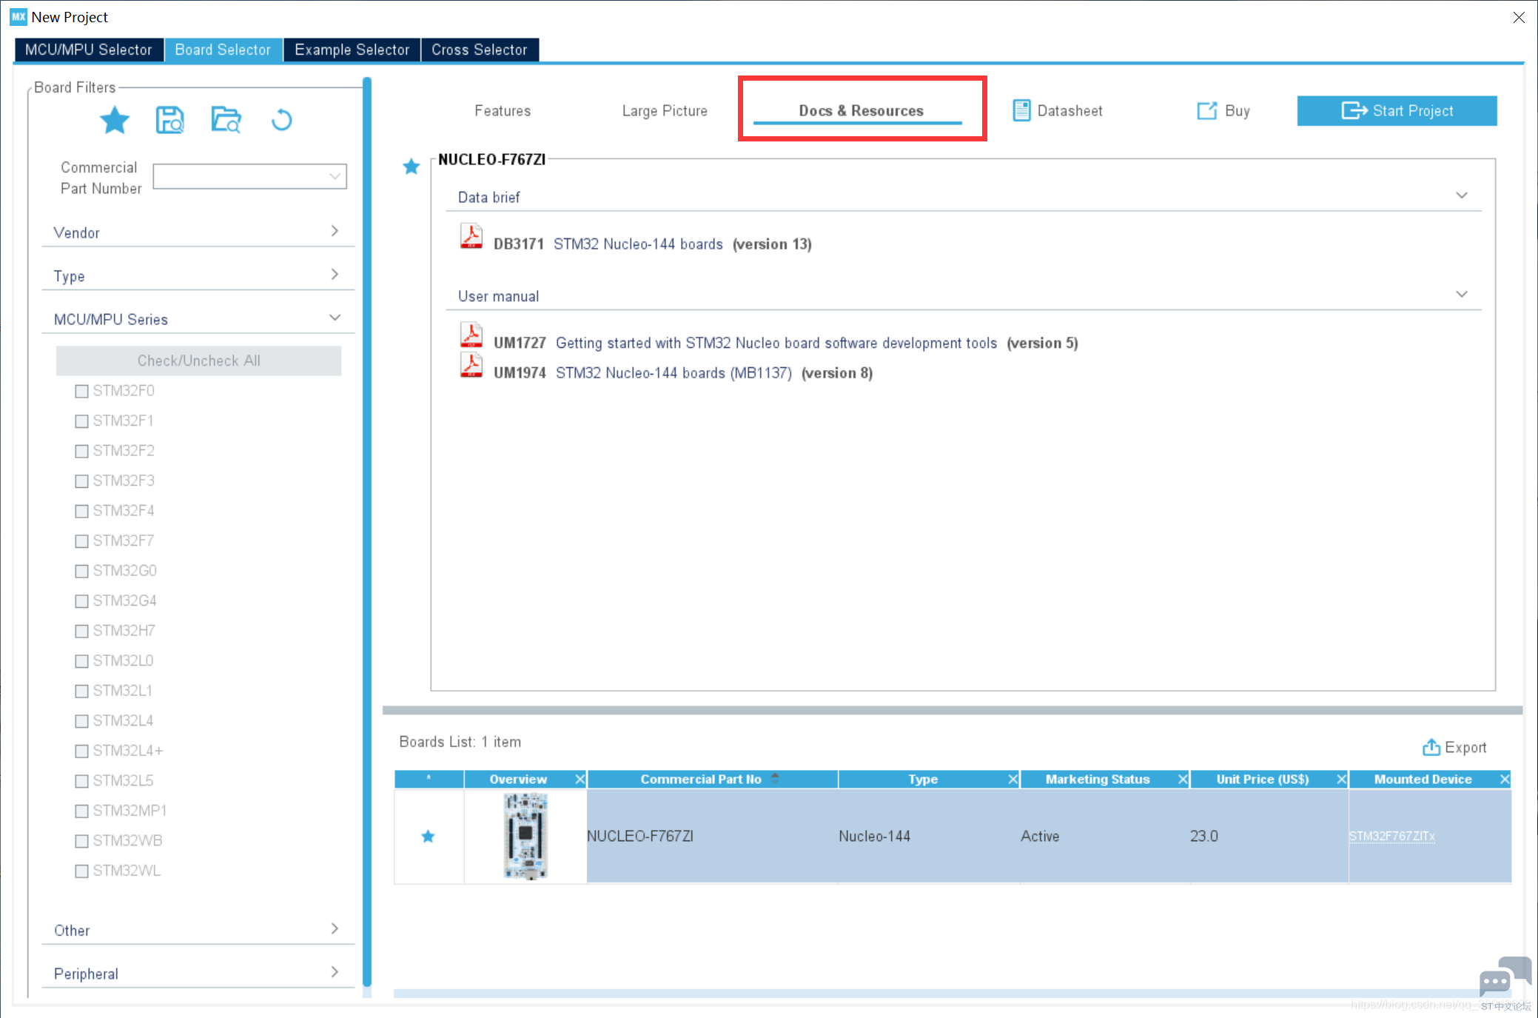This screenshot has width=1538, height=1018.
Task: Open the UM1974 PDF icon
Action: click(x=471, y=366)
